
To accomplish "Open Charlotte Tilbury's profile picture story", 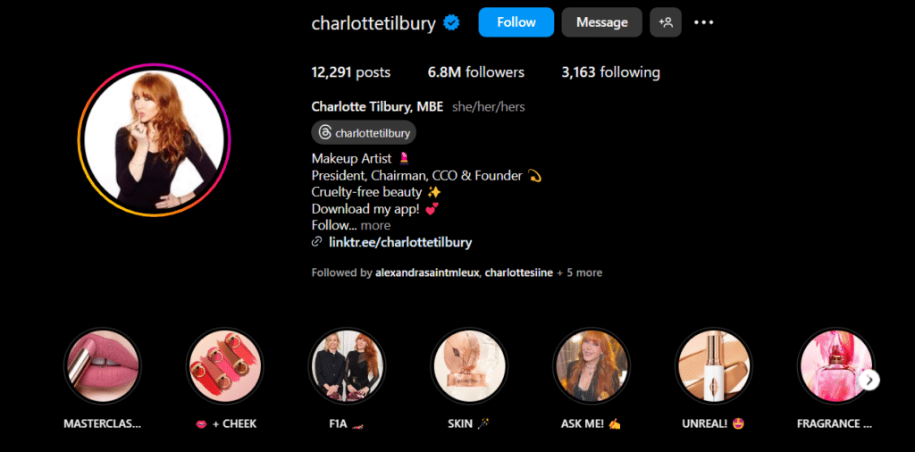I will pos(154,140).
